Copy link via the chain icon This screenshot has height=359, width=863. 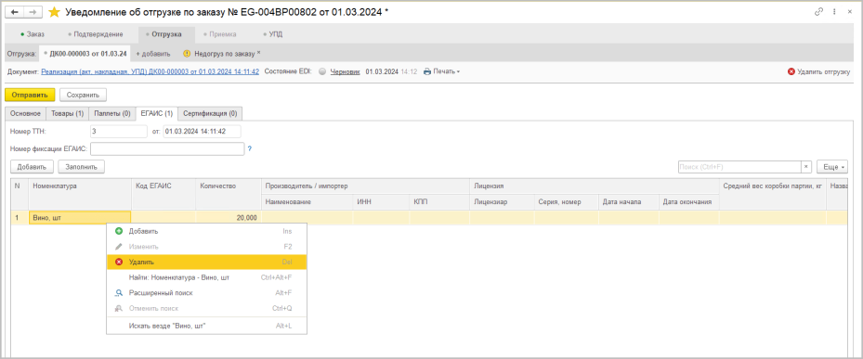[x=818, y=12]
